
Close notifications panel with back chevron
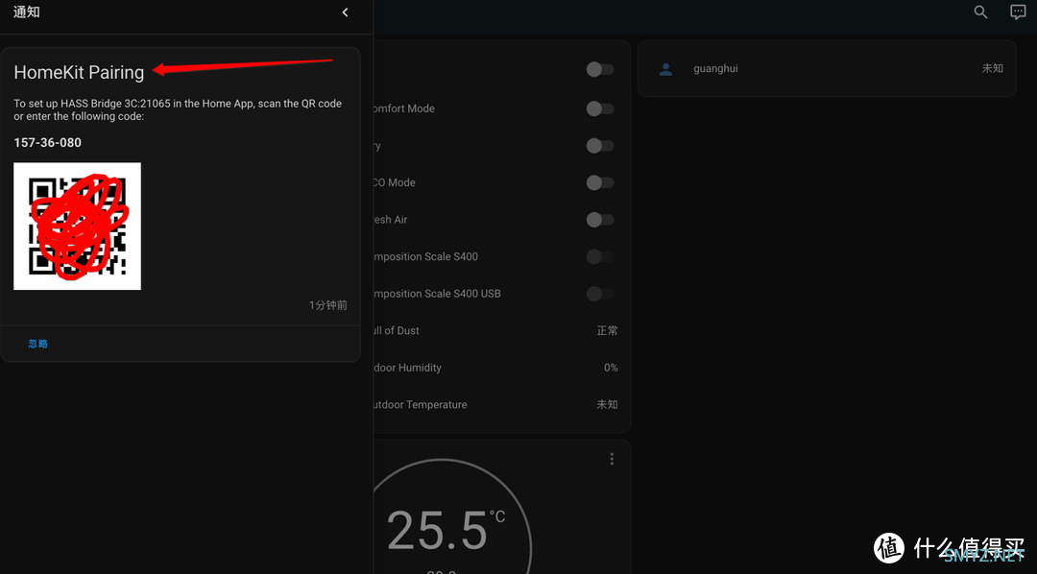[x=345, y=12]
